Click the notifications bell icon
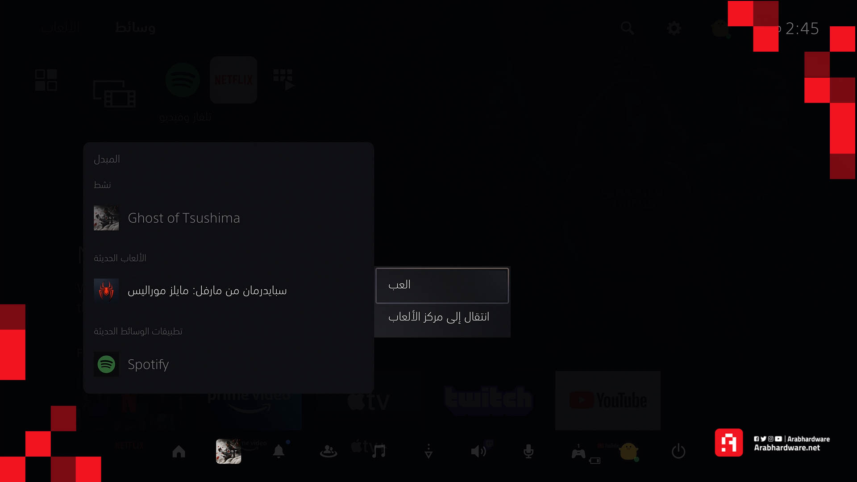Screen dimensions: 857x482 coord(279,451)
